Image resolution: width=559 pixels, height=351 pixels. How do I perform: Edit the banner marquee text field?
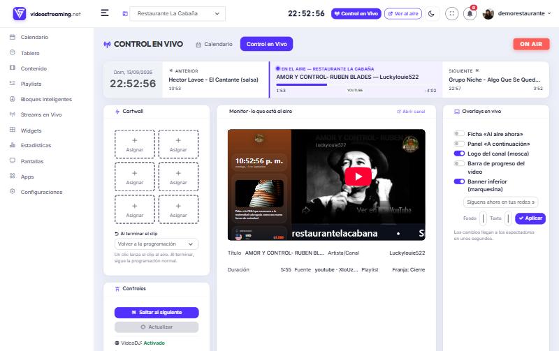500,202
